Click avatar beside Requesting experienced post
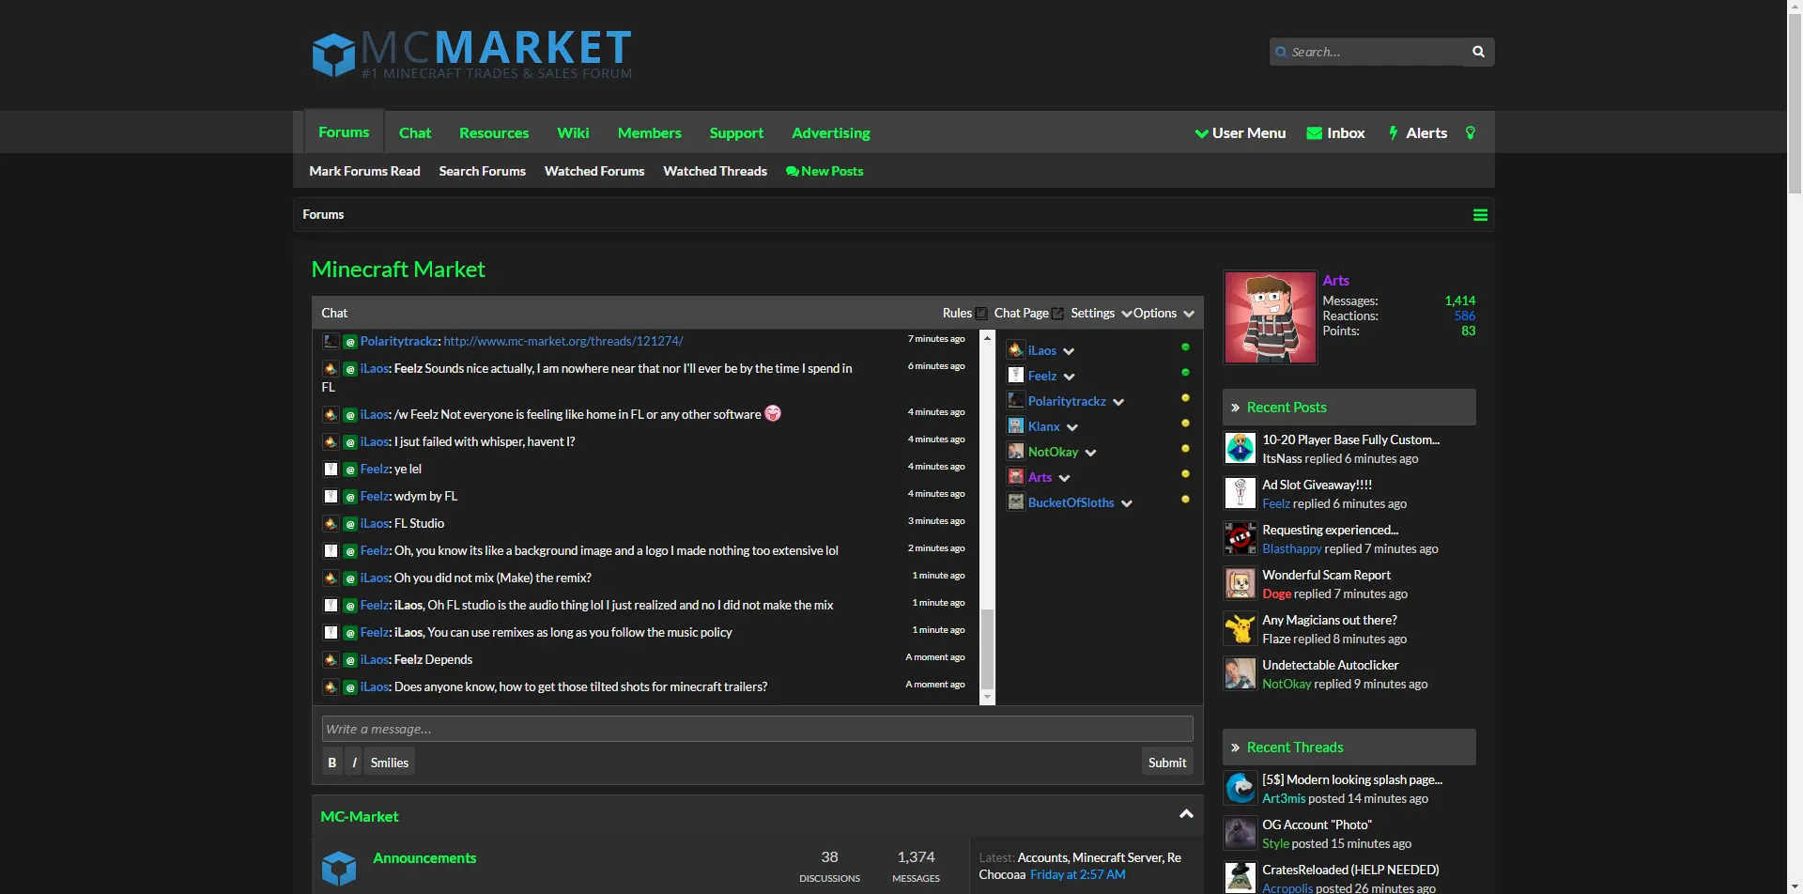The width and height of the screenshot is (1803, 894). pos(1241,538)
